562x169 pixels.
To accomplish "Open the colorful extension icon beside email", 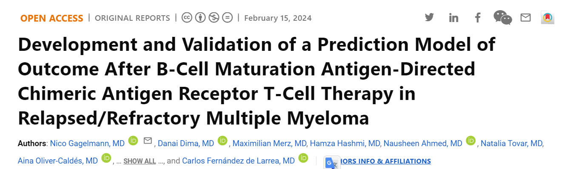I will (548, 18).
